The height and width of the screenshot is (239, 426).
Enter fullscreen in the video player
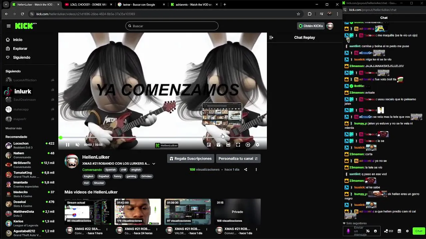tap(238, 145)
